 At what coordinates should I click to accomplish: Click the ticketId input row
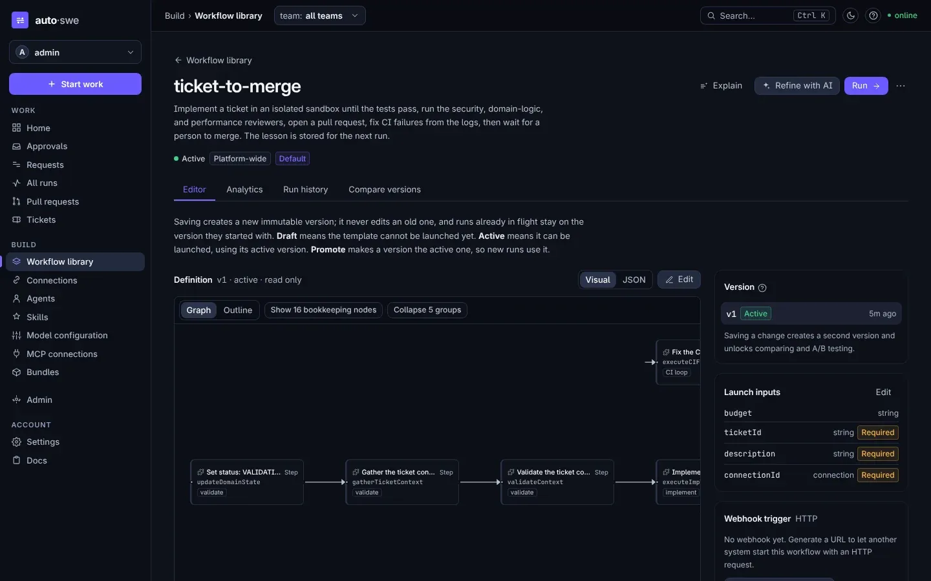click(811, 433)
